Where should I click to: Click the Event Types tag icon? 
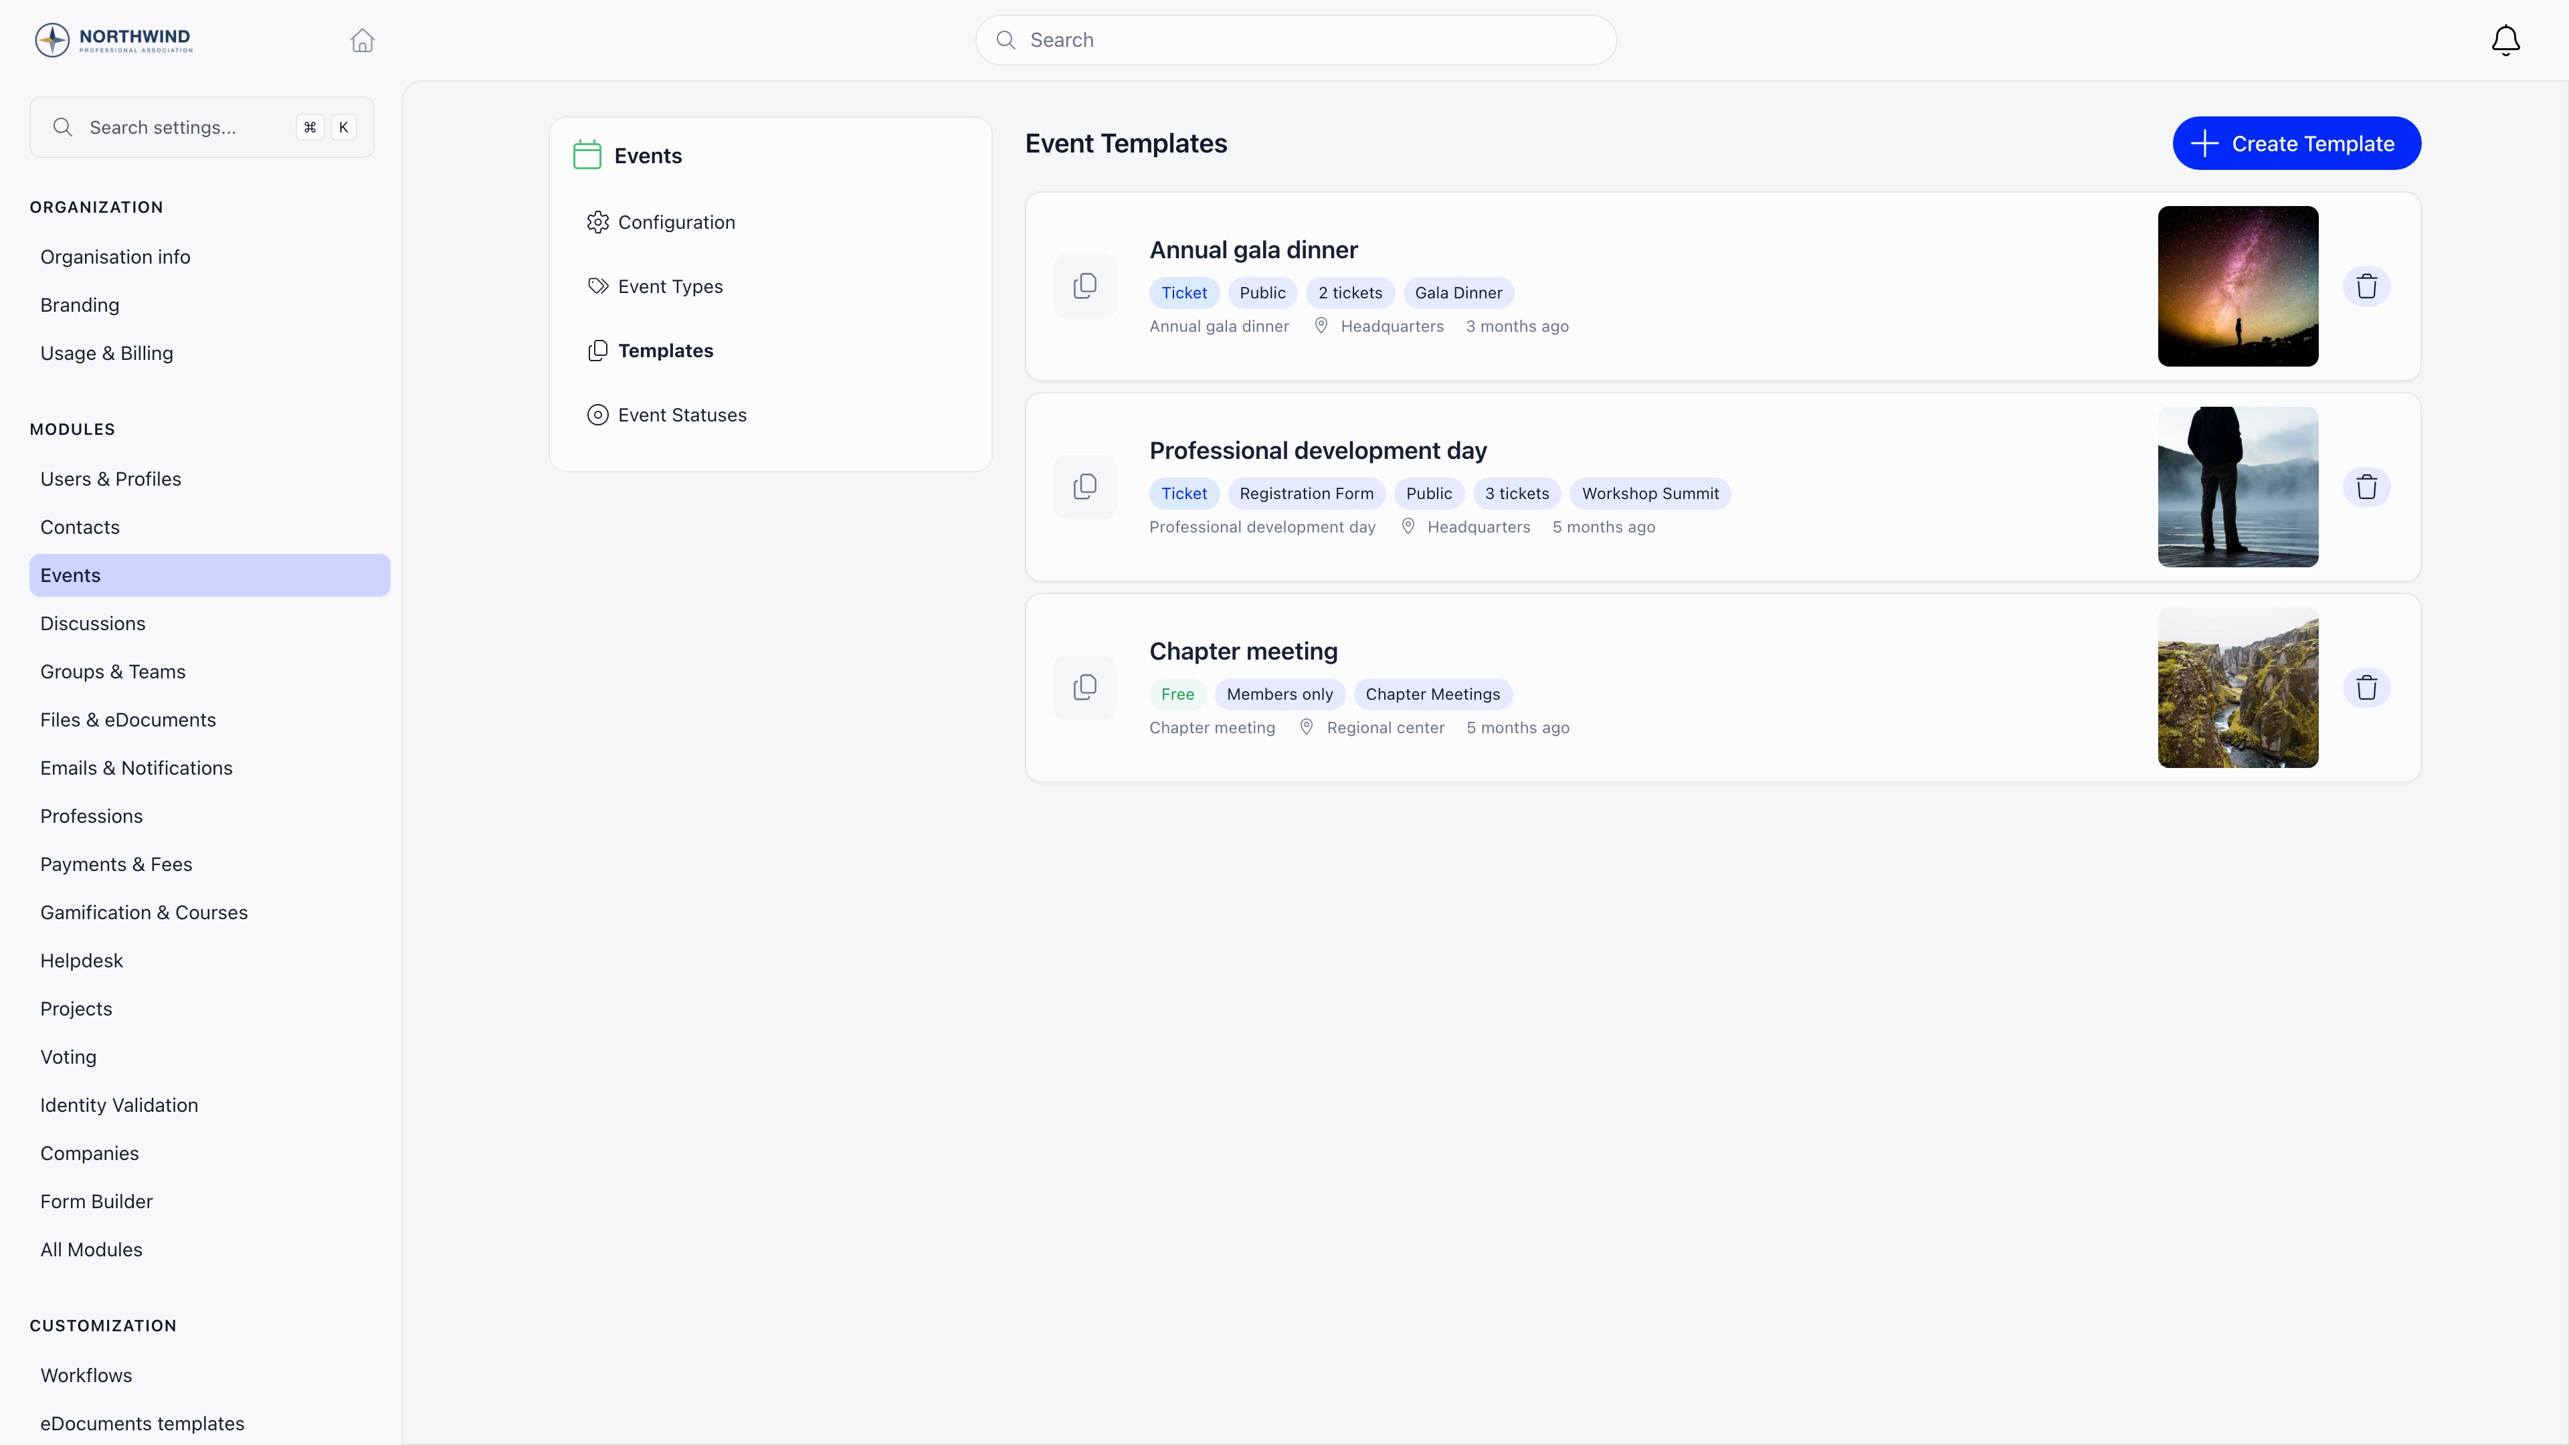click(597, 286)
